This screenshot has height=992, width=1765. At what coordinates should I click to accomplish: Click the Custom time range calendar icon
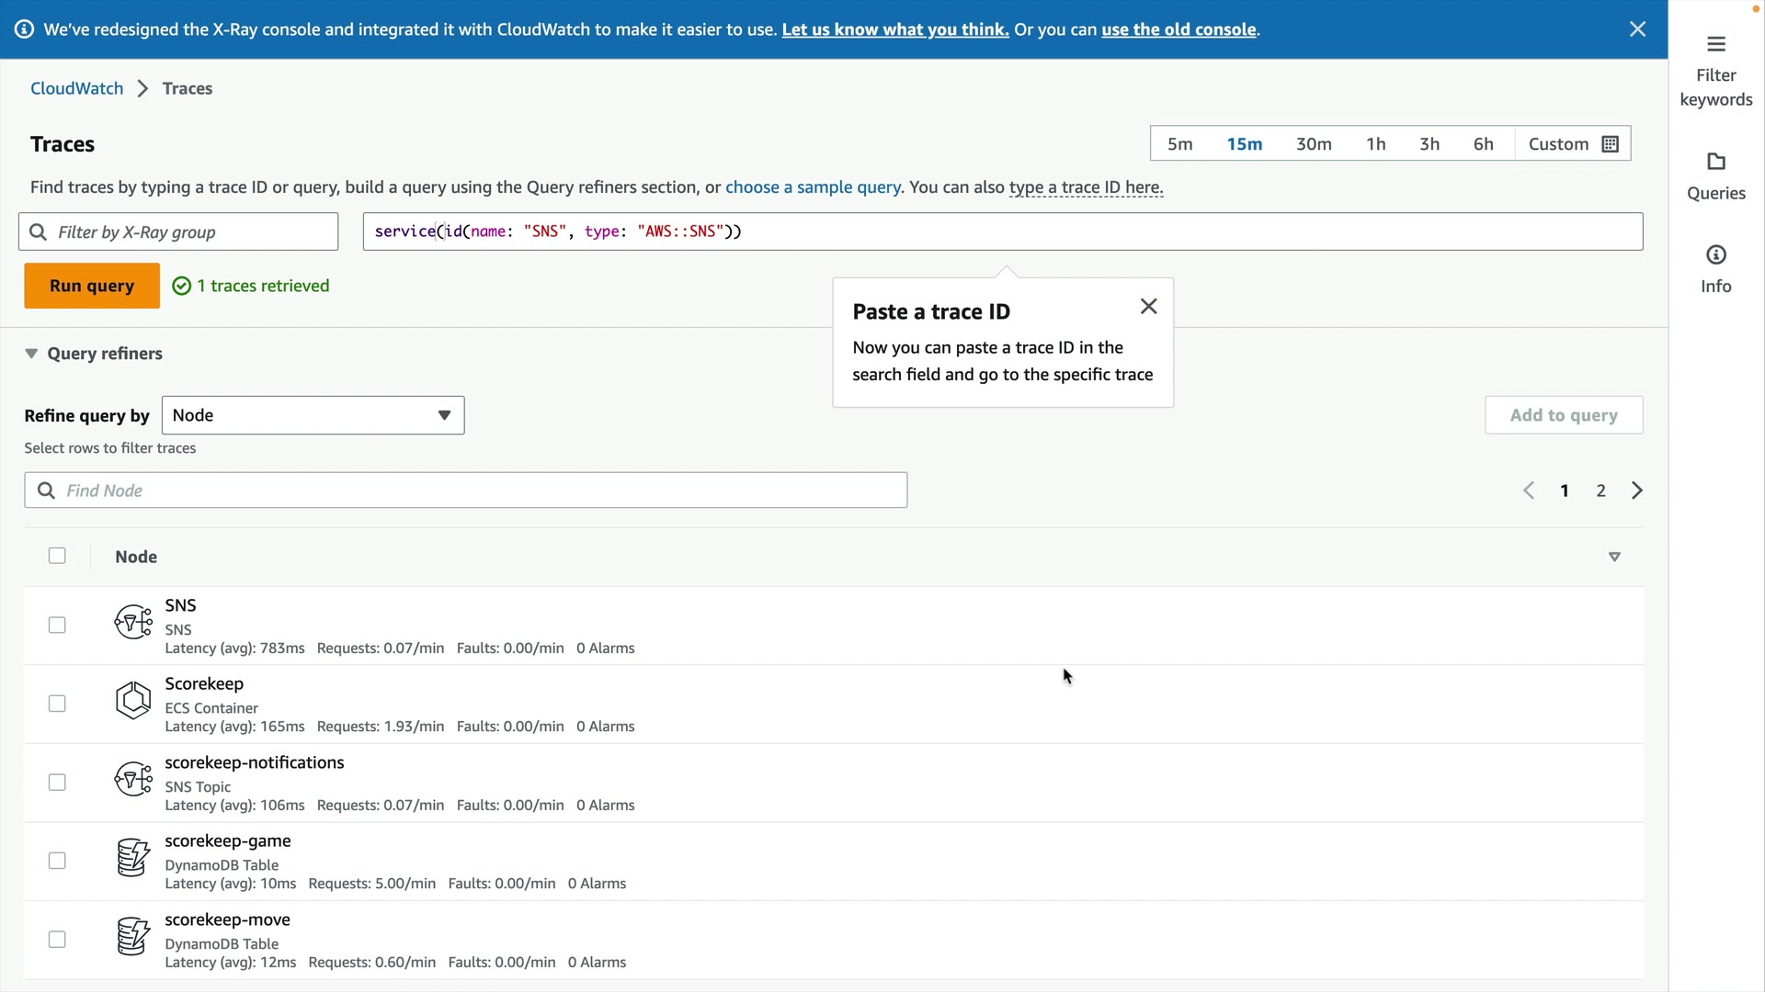coord(1610,144)
